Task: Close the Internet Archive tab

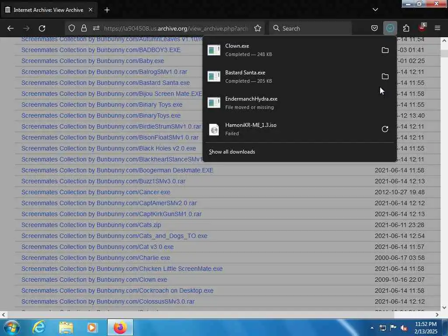Action: tap(91, 10)
